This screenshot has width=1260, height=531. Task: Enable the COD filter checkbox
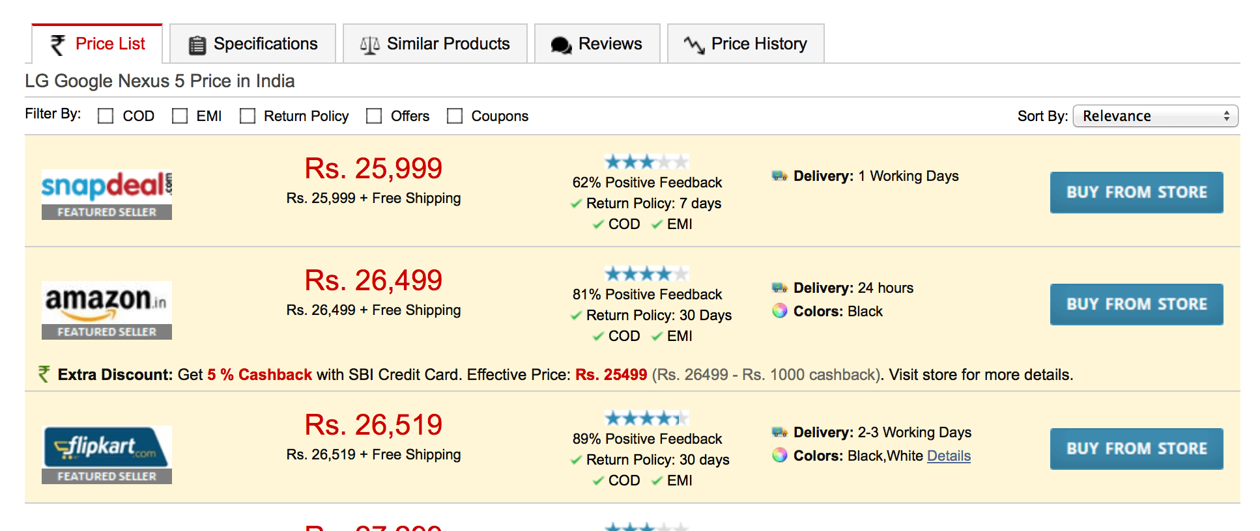click(106, 116)
